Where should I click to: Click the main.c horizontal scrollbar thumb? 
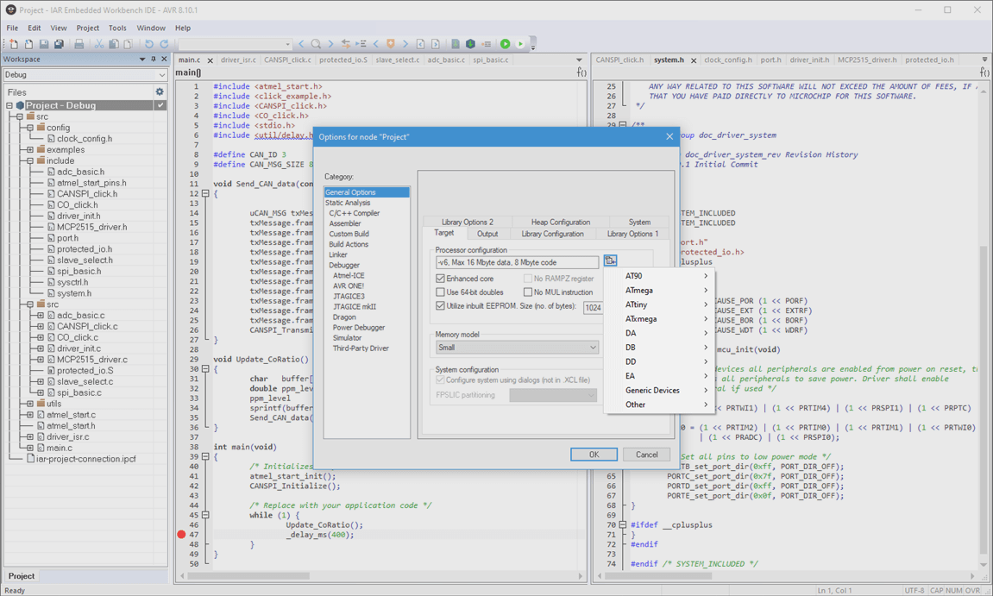[248, 576]
